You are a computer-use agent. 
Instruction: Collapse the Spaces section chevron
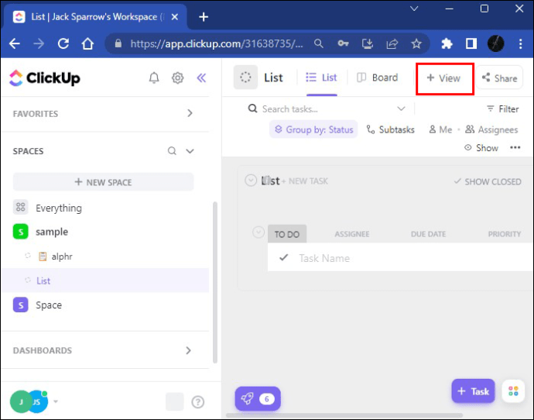click(x=190, y=150)
